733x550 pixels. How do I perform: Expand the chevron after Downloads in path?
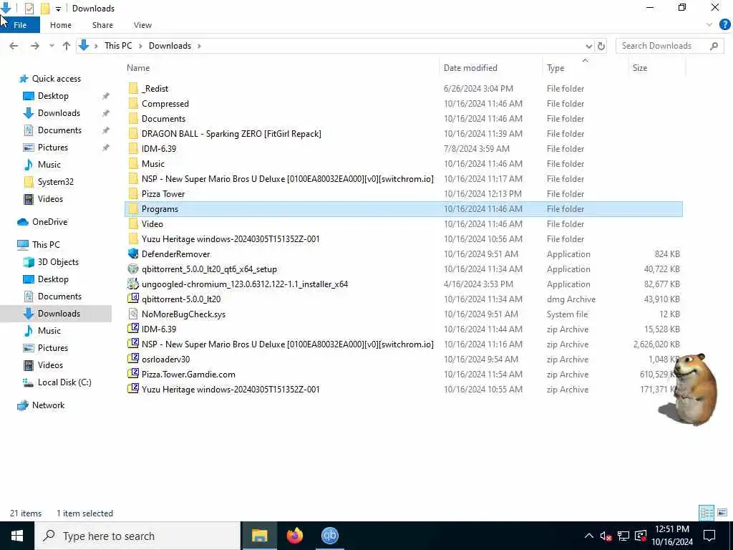point(199,46)
